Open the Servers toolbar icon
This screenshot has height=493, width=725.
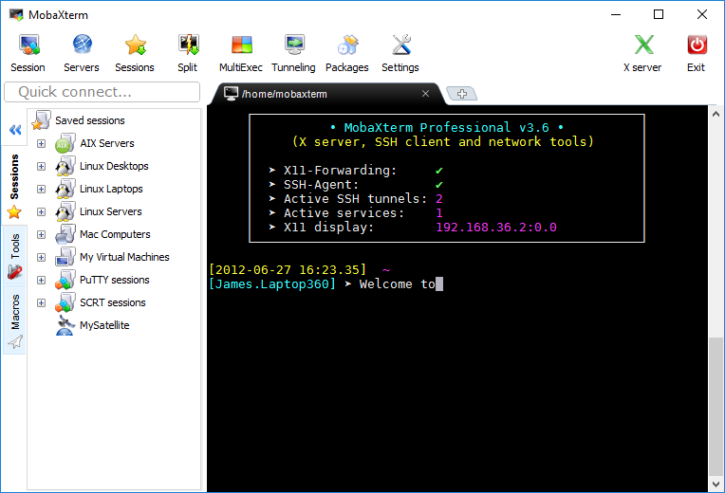coord(82,46)
